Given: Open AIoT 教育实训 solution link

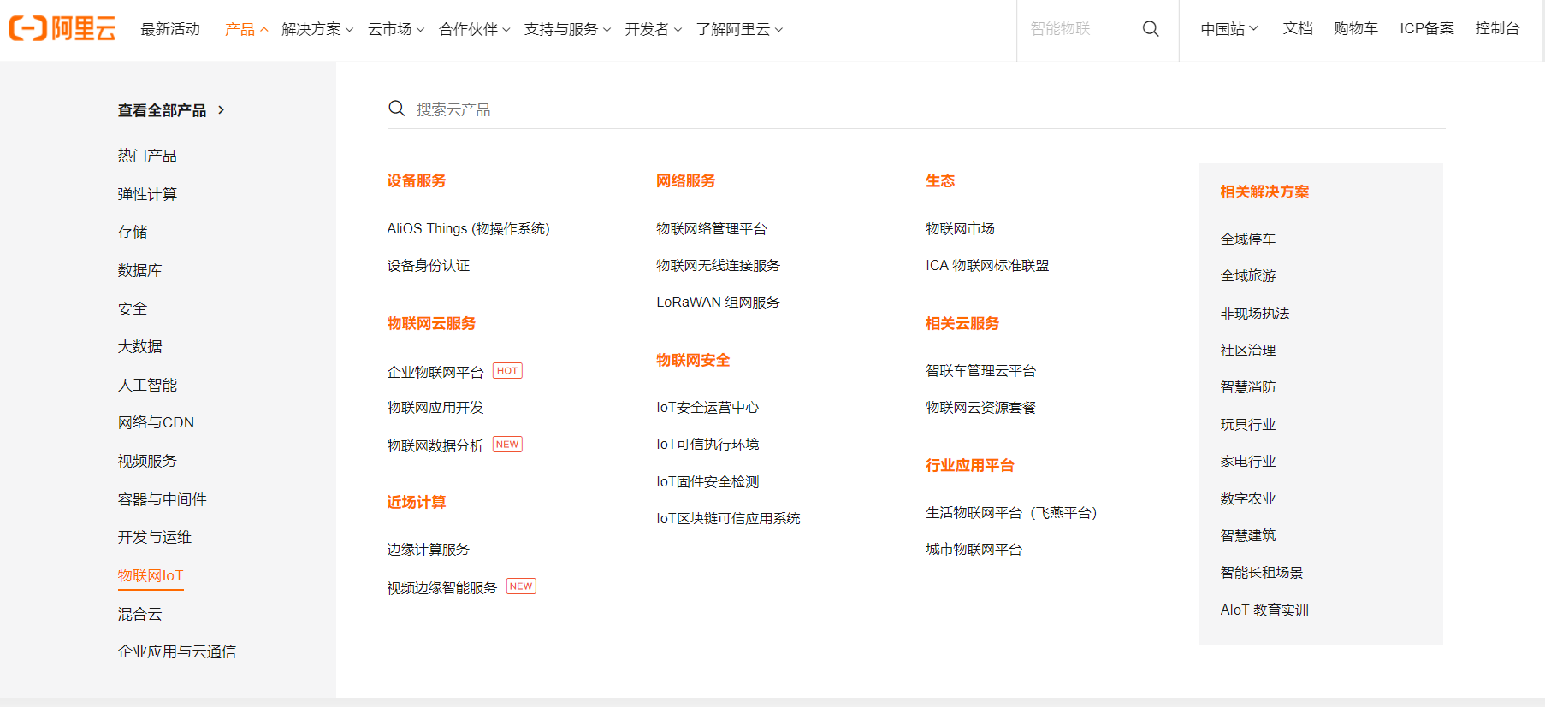Looking at the screenshot, I should pos(1264,610).
